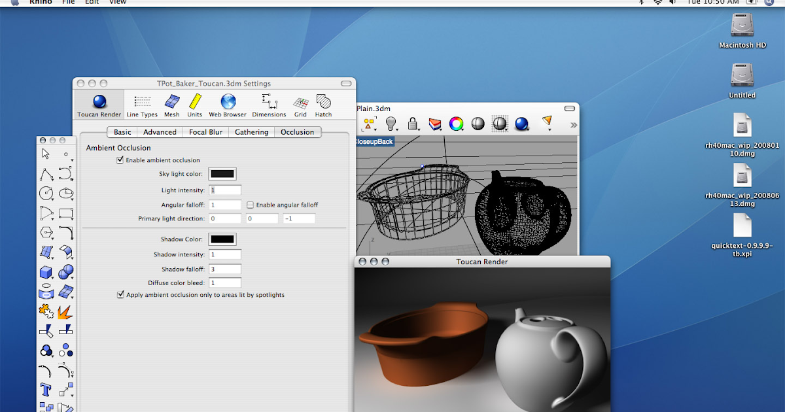Choose the Boolean union spheres tool
The height and width of the screenshot is (412, 785).
65,272
